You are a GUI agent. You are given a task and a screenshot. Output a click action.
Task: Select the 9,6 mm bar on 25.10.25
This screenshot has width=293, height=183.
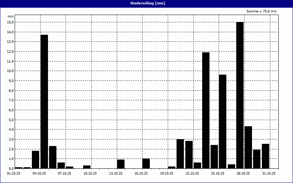tap(223, 122)
